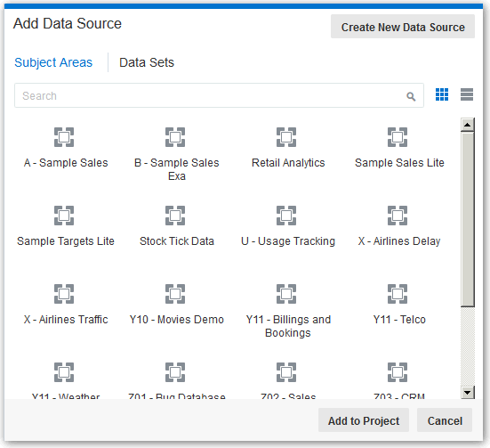Viewport: 490px width, 448px height.
Task: Select the A - Sample Sales subject area icon
Action: [x=64, y=137]
